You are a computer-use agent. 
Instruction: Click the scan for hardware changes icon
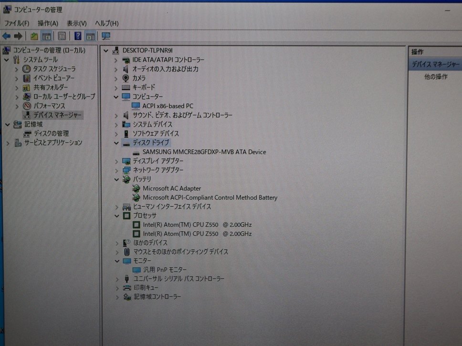click(106, 36)
